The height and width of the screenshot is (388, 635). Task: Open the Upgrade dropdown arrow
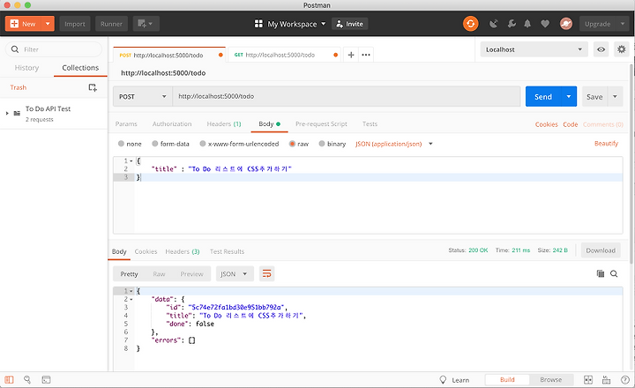(x=623, y=24)
